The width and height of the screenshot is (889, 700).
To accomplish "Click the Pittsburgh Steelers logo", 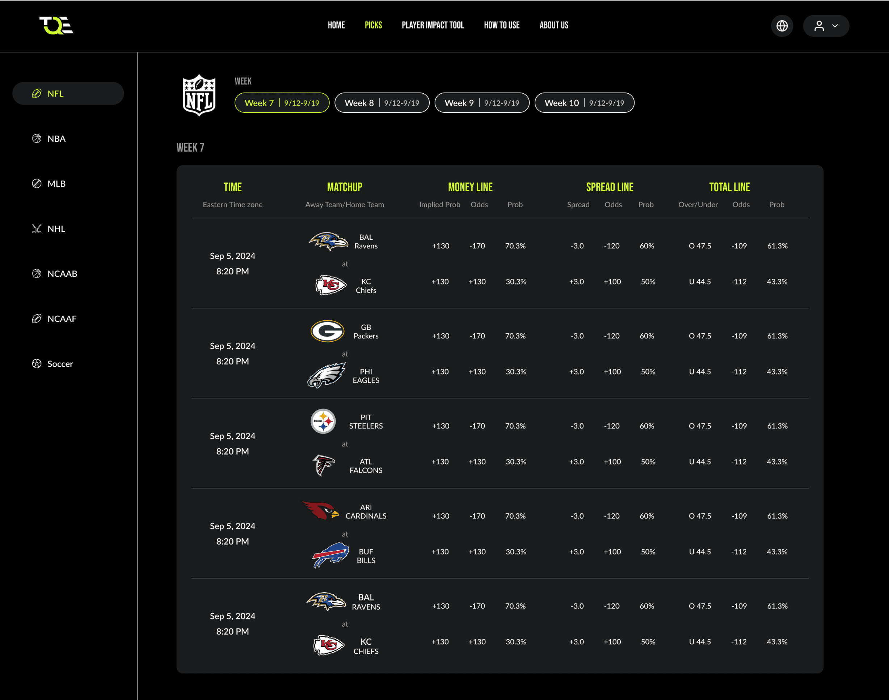I will pyautogui.click(x=323, y=421).
